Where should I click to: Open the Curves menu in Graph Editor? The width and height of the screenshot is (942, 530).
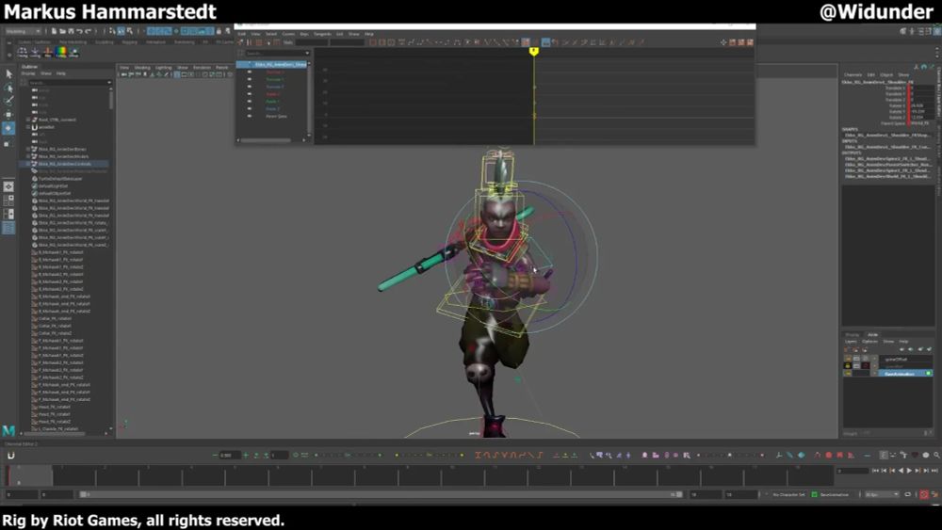(x=288, y=34)
